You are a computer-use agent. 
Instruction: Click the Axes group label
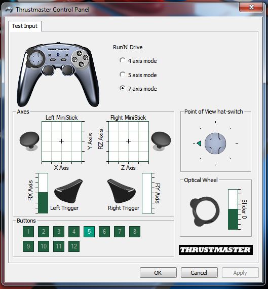click(23, 112)
